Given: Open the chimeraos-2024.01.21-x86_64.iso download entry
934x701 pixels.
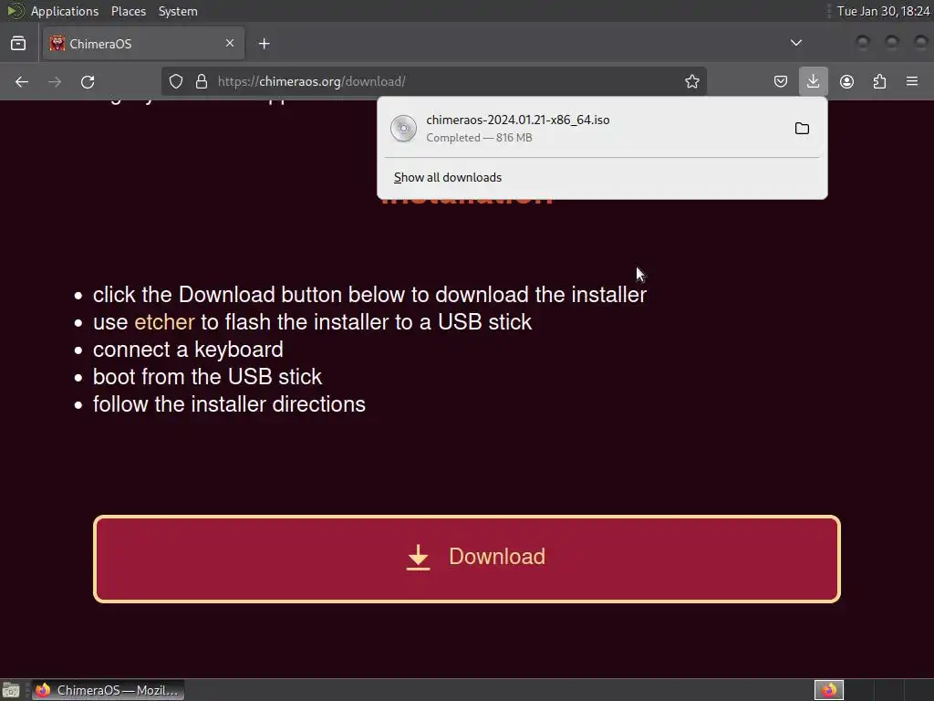Looking at the screenshot, I should coord(602,128).
